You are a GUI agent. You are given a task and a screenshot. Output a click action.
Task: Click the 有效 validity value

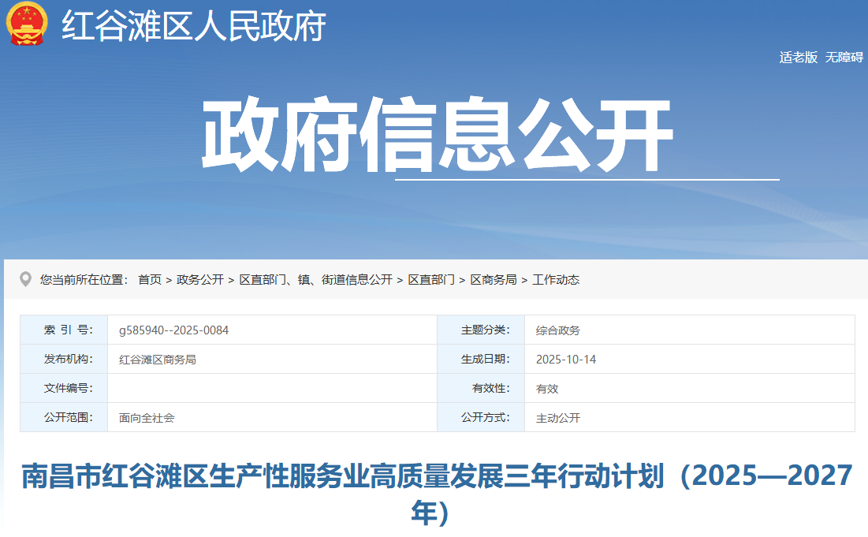pos(547,389)
